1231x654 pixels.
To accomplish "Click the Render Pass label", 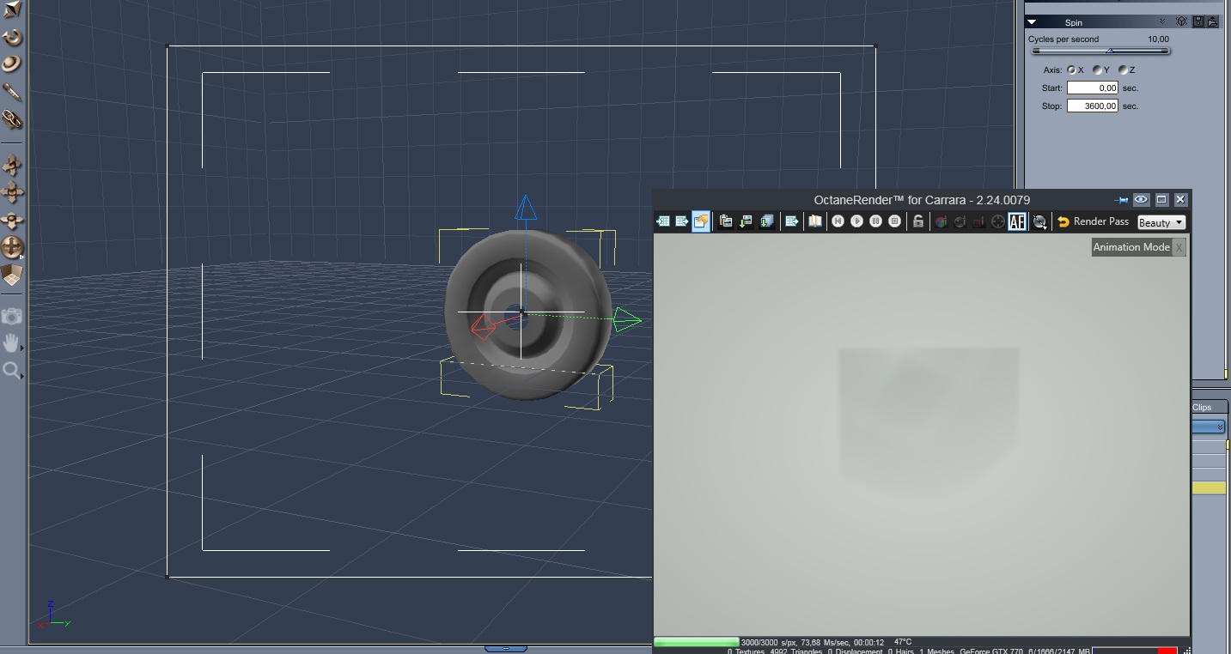I will 1101,221.
